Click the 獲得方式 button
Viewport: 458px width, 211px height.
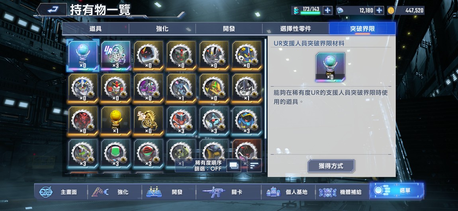pyautogui.click(x=331, y=166)
